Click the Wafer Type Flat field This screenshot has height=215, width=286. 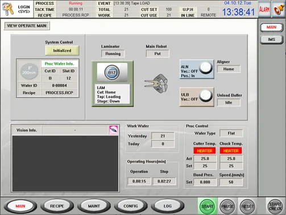tap(231, 133)
